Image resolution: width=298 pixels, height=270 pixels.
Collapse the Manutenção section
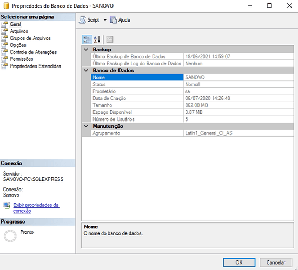[x=86, y=126]
